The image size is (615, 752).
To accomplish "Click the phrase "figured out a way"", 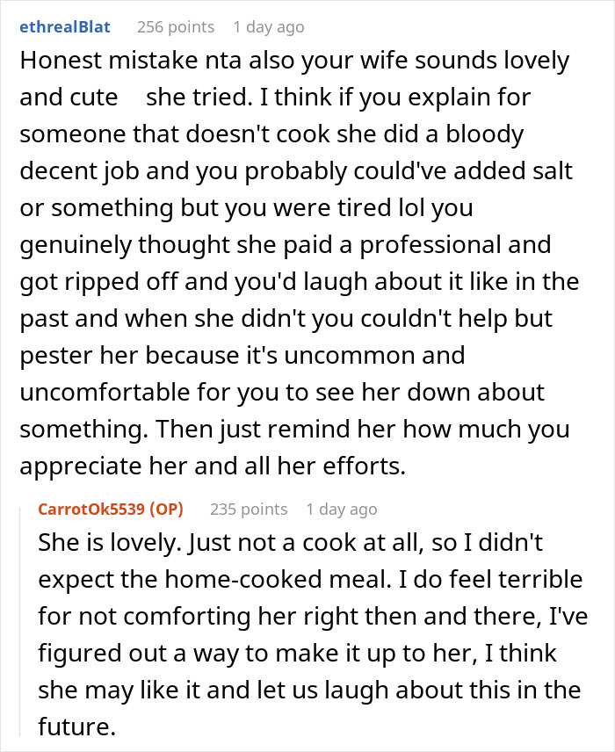I will 137,654.
